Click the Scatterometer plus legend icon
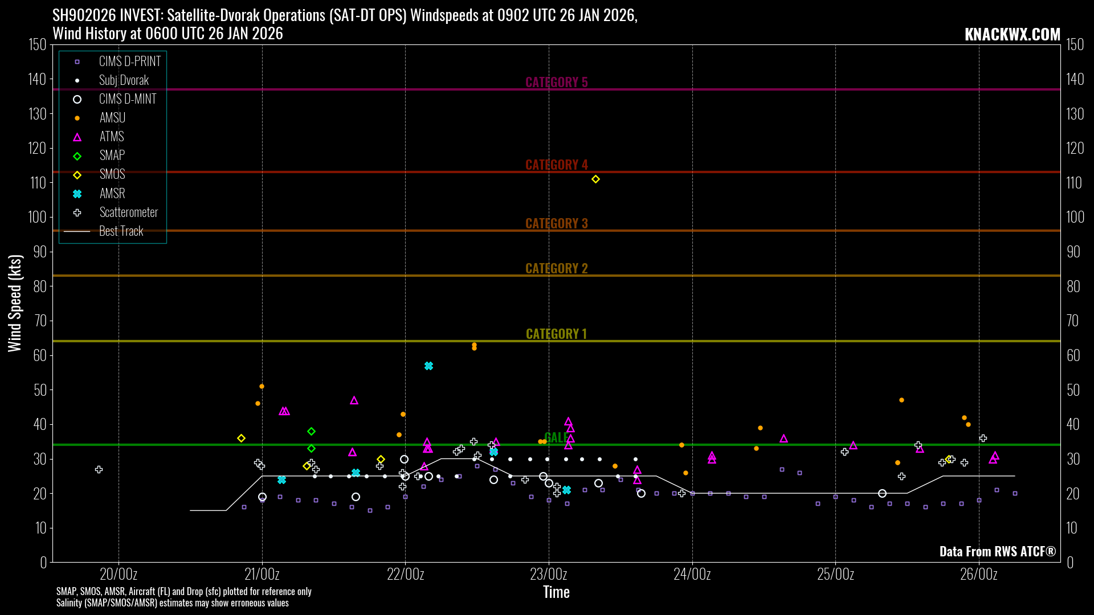Viewport: 1094px width, 615px height. tap(77, 212)
